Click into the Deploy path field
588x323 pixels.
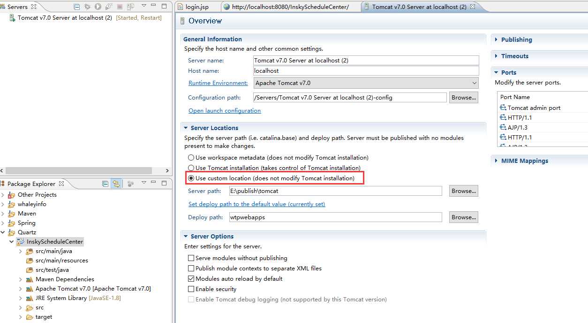coord(335,217)
